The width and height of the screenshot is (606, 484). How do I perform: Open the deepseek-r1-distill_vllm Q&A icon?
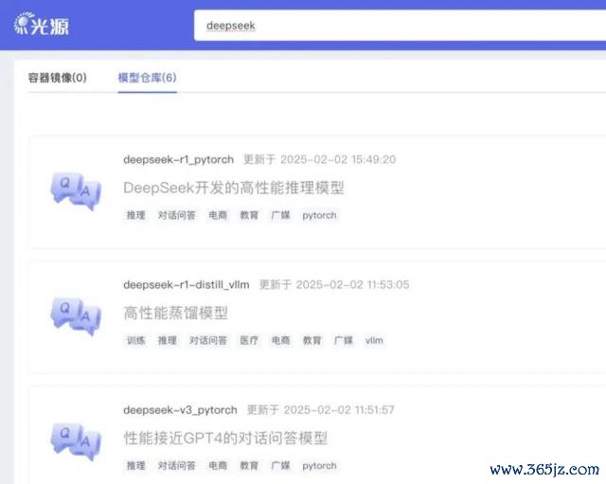click(76, 316)
